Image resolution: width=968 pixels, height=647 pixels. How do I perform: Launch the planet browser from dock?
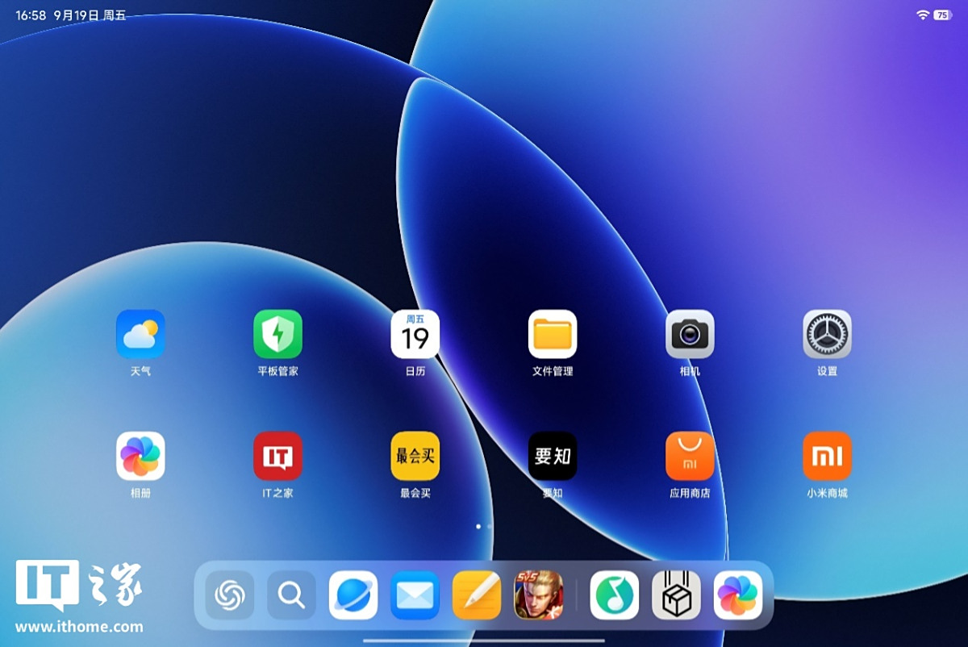click(x=353, y=595)
